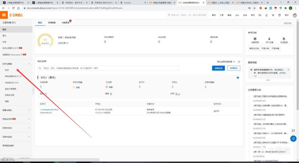Click the browser back arrow
Viewport: 299px width, 163px height.
coord(3,8)
